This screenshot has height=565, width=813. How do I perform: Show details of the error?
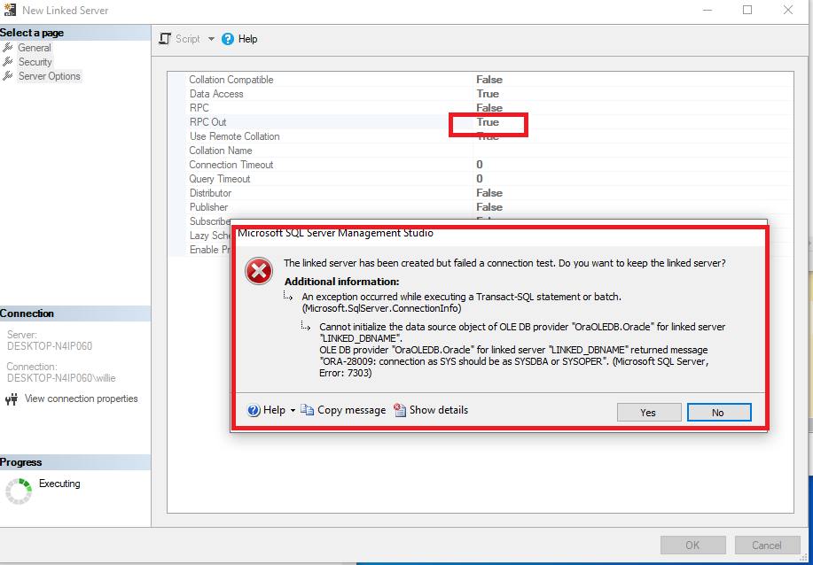(x=431, y=410)
